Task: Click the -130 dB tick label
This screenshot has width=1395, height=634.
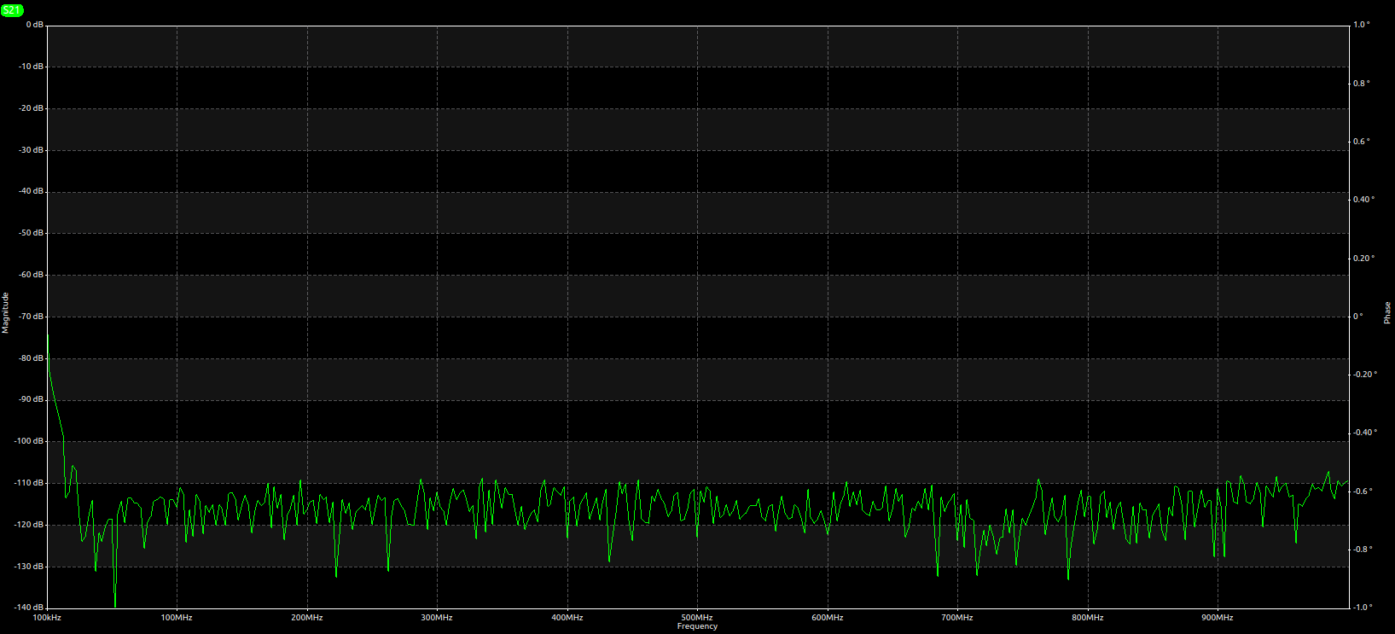Action: pyautogui.click(x=30, y=567)
